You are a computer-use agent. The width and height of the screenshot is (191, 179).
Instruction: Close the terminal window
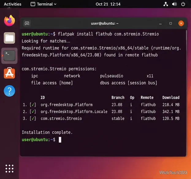click(x=181, y=23)
